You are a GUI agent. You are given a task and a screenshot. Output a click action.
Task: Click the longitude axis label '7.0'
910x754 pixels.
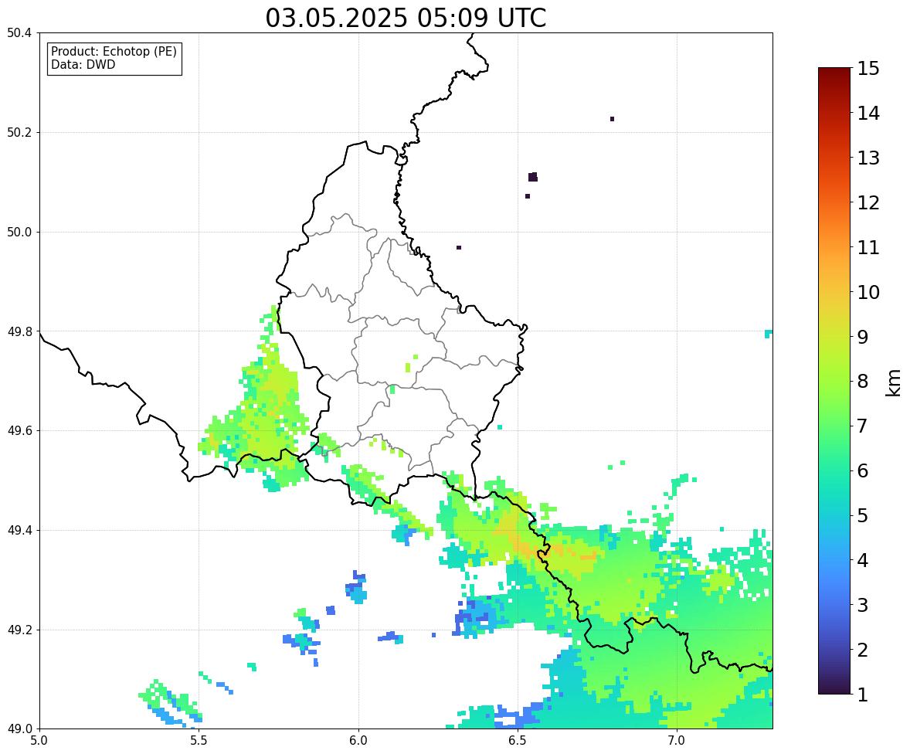coord(677,741)
